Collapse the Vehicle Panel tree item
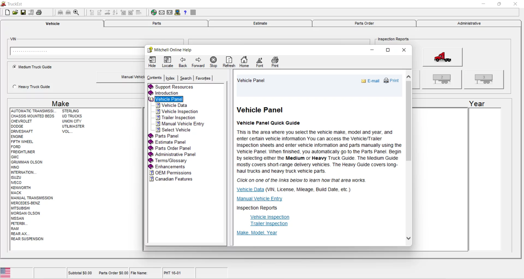Screen dimensions: 524x279 coord(151,99)
